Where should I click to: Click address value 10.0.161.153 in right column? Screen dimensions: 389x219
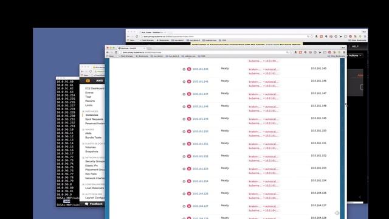point(318,168)
